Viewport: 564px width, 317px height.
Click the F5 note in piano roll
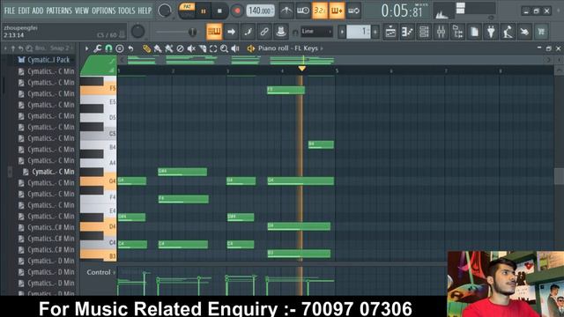286,90
